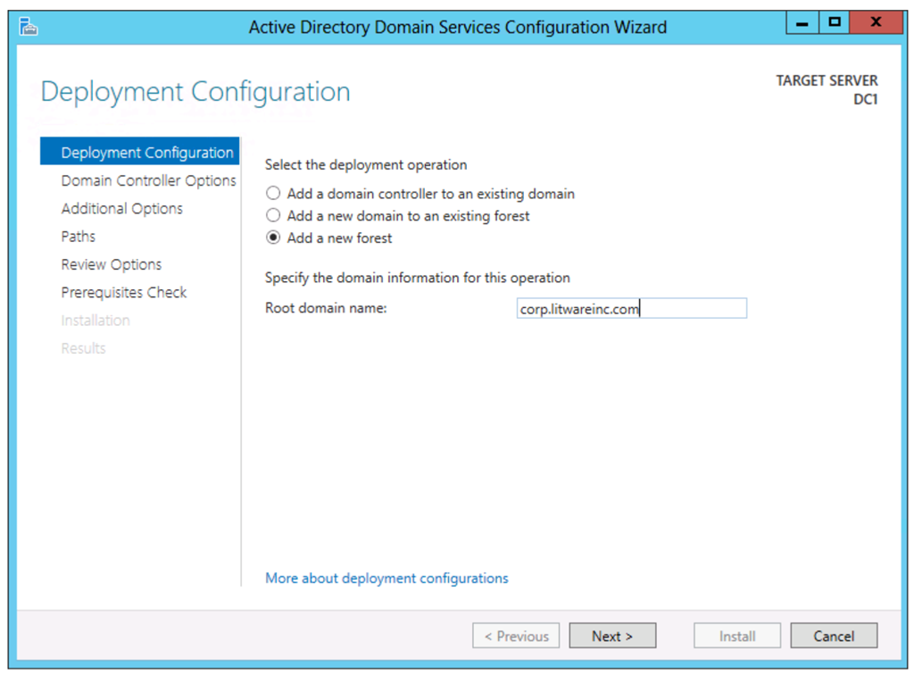Viewport: 914px width, 675px height.
Task: Switch to Additional Options page
Action: 121,209
